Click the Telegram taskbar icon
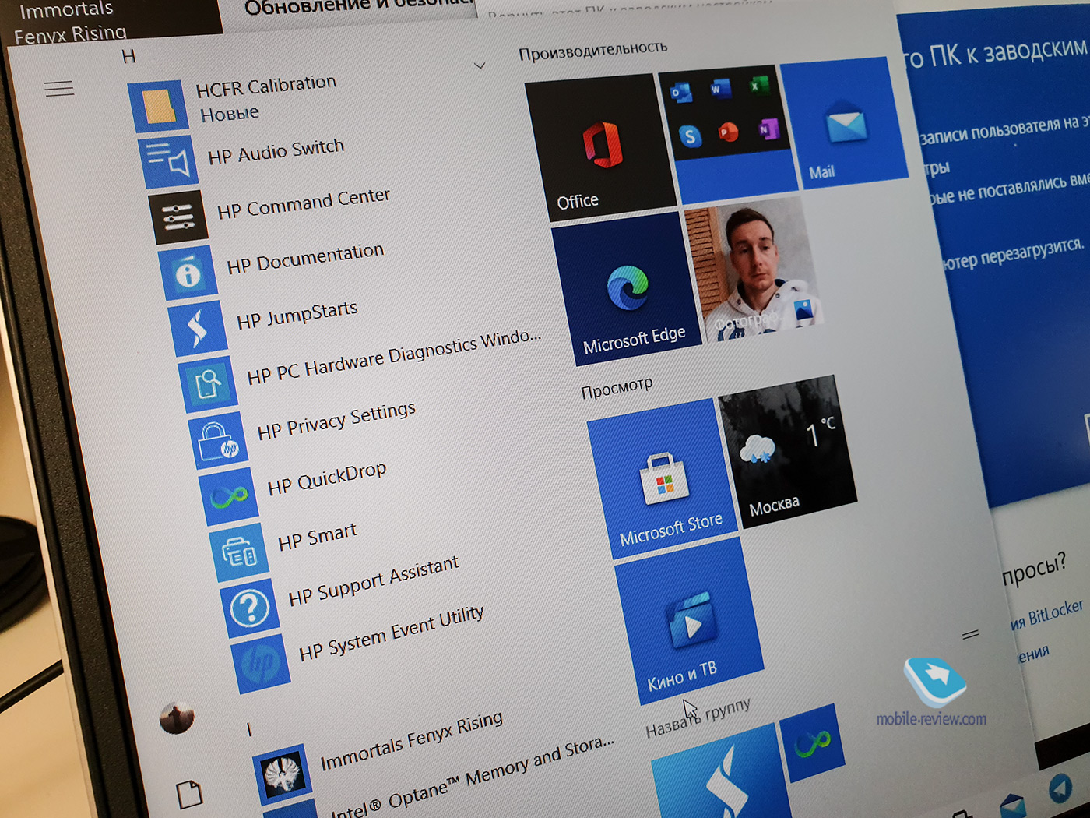The height and width of the screenshot is (818, 1090). pyautogui.click(x=1060, y=789)
